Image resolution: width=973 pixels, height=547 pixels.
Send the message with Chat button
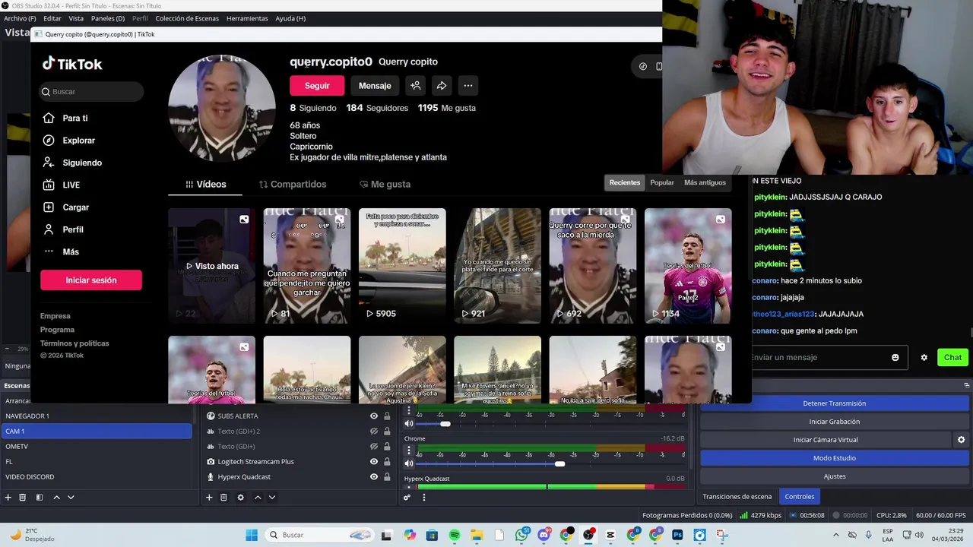(952, 358)
